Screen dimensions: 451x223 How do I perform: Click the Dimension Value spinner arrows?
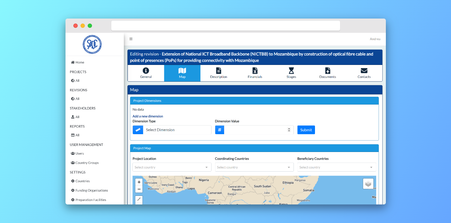[x=289, y=130]
